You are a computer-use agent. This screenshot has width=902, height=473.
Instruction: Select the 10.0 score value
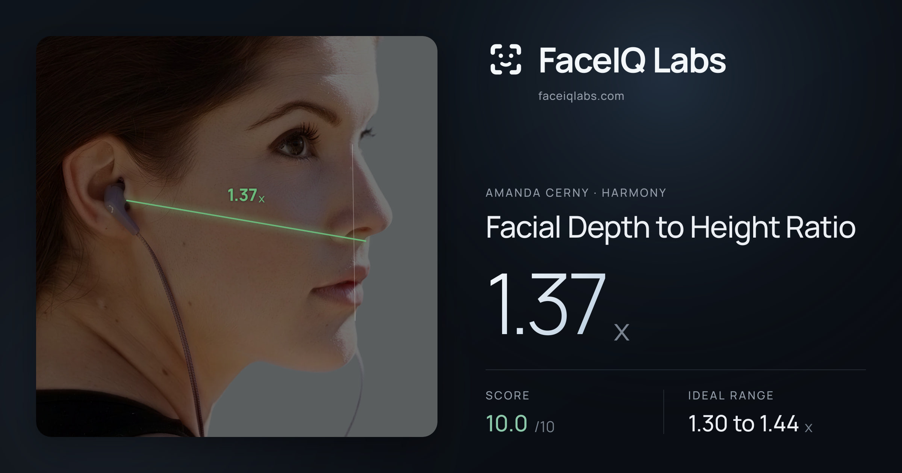pos(506,423)
